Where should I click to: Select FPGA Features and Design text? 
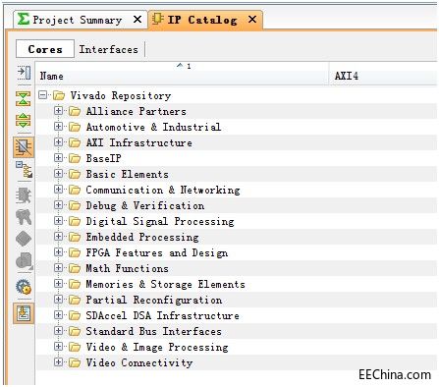157,252
